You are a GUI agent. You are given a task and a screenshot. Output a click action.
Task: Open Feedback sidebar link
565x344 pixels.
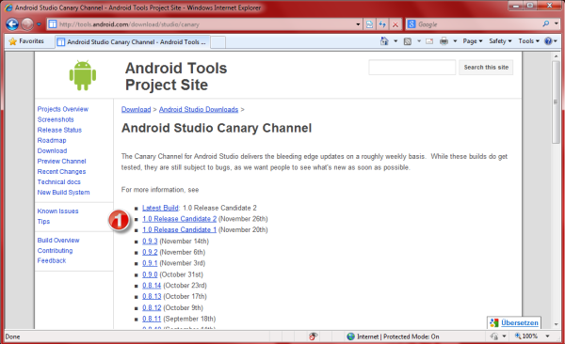(52, 261)
